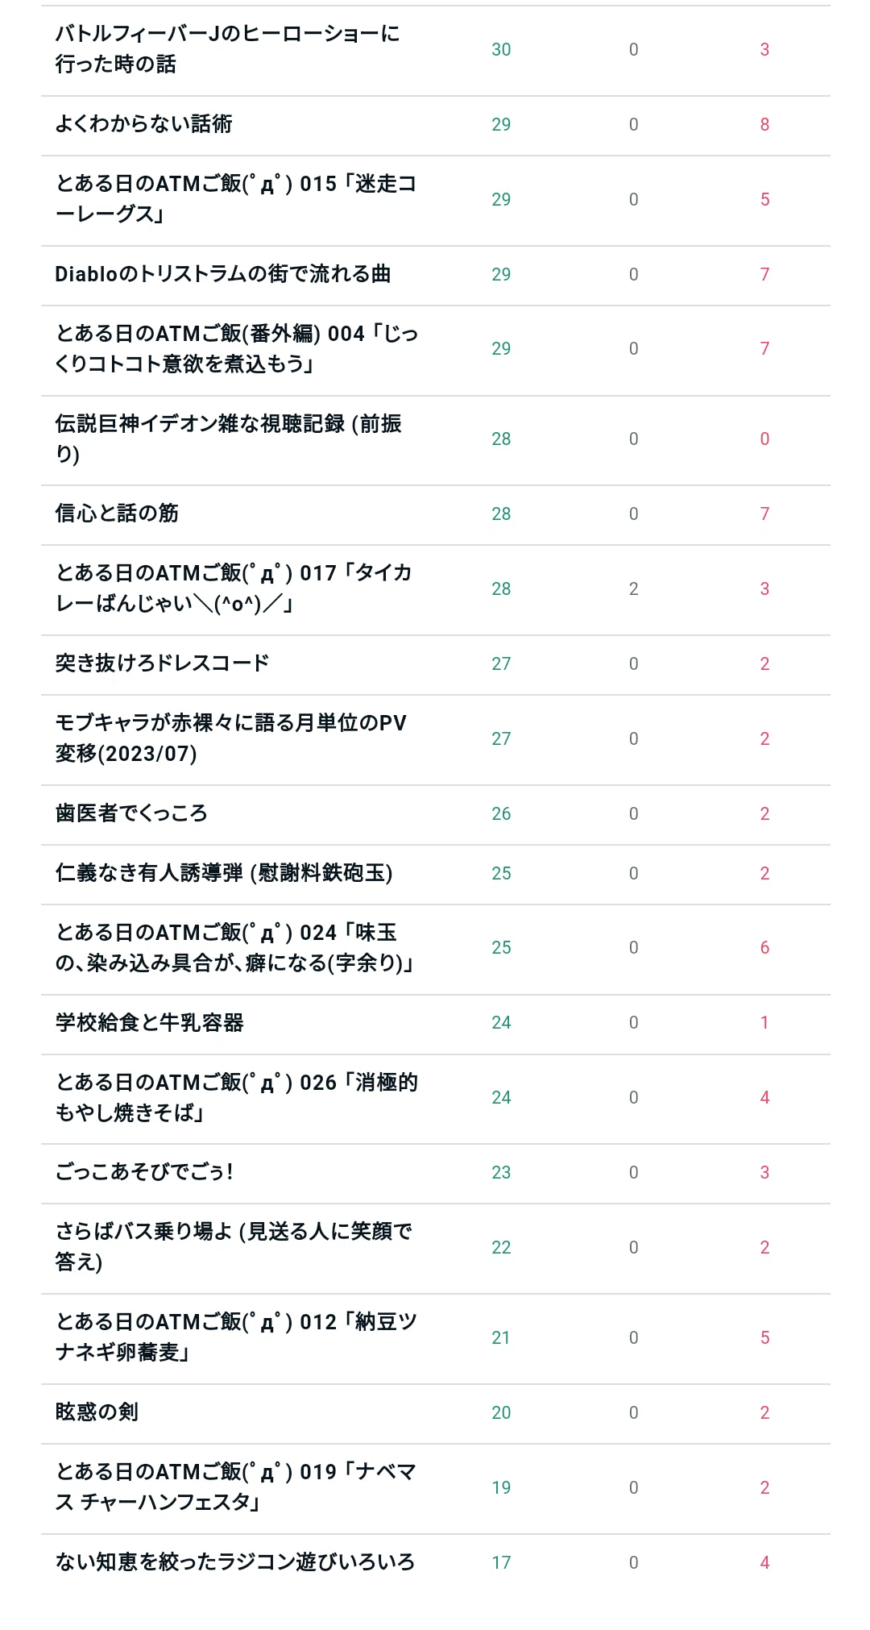Image resolution: width=870 pixels, height=1630 pixels.
Task: Click the view count 30 in top row
Action: point(501,50)
